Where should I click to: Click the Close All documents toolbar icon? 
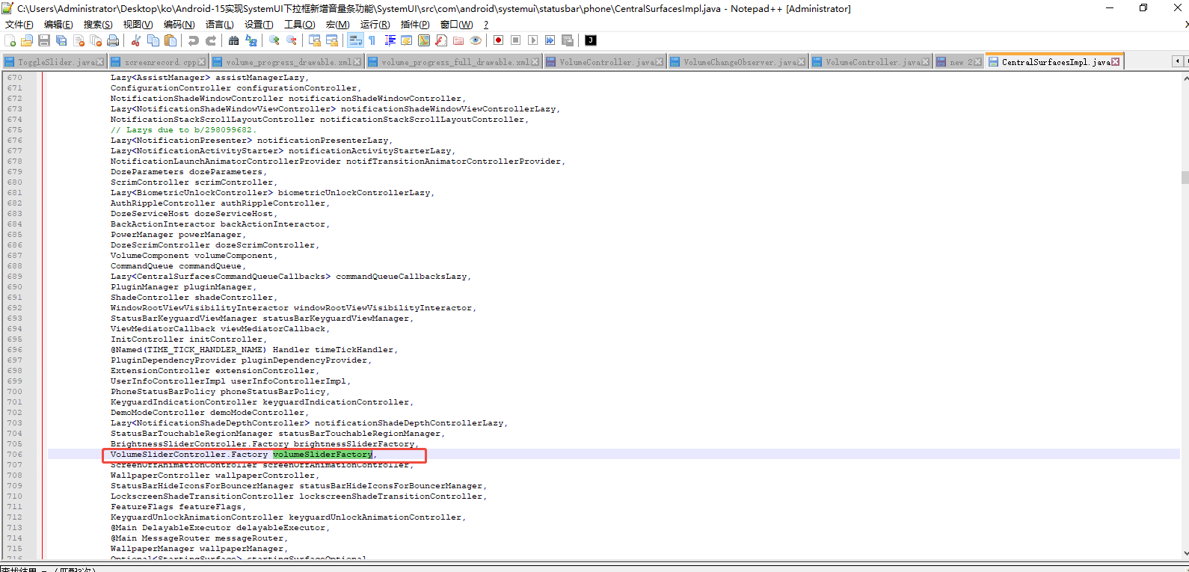96,40
